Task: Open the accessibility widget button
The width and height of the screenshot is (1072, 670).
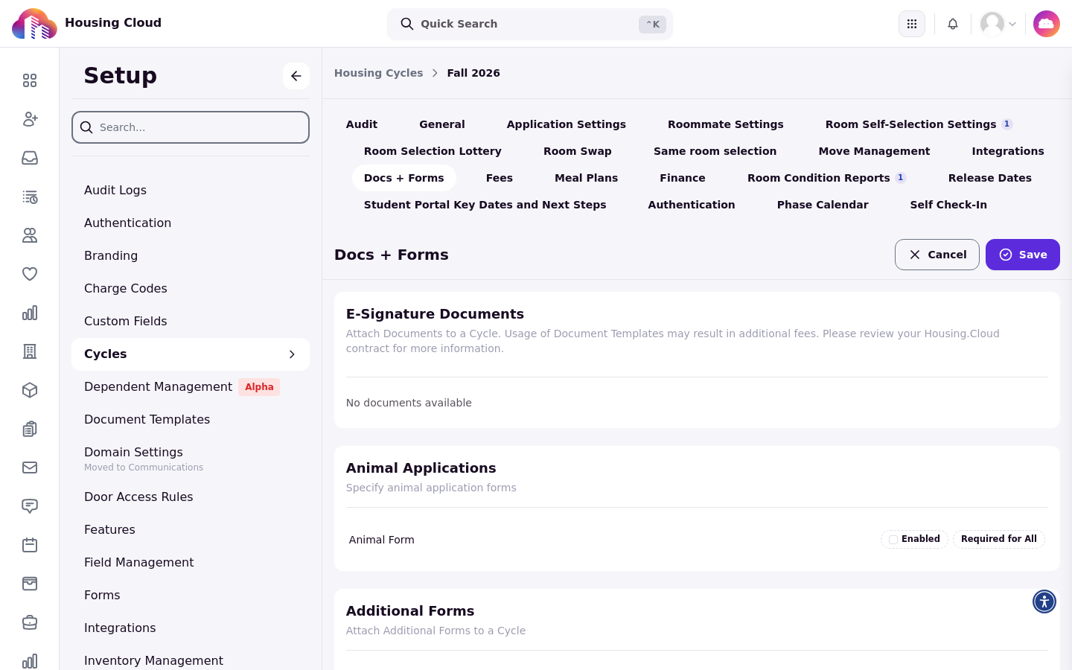Action: click(1044, 602)
